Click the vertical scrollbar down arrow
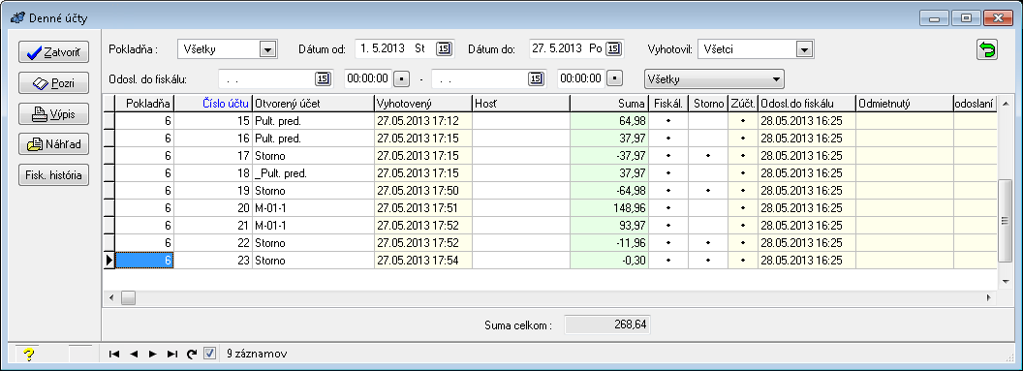1023x371 pixels. 1006,281
